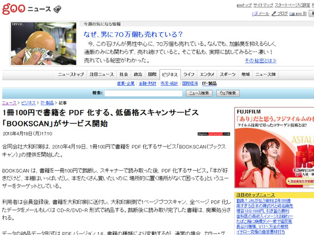
Task: Click the goo logo
Action: [x=14, y=9]
